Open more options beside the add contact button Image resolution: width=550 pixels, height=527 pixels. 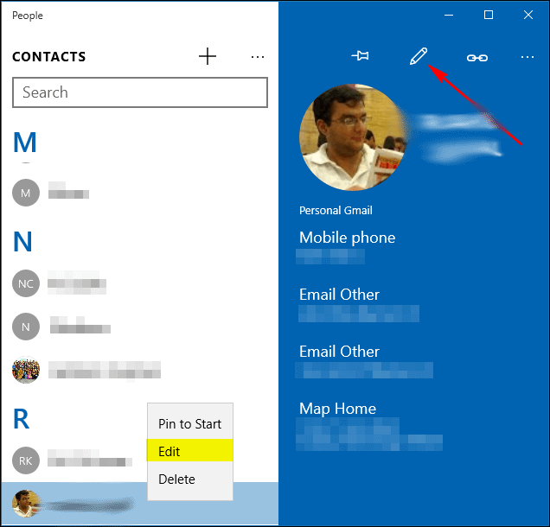point(258,57)
